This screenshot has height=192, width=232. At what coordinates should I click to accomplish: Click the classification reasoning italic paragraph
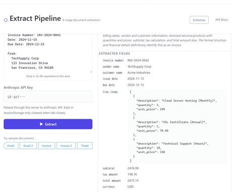[164, 40]
